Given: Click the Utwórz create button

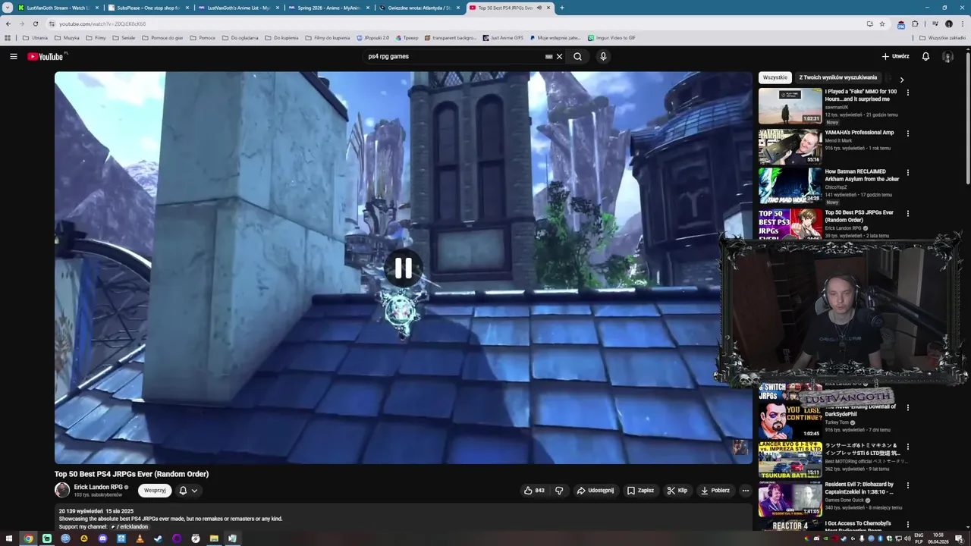Looking at the screenshot, I should point(895,56).
